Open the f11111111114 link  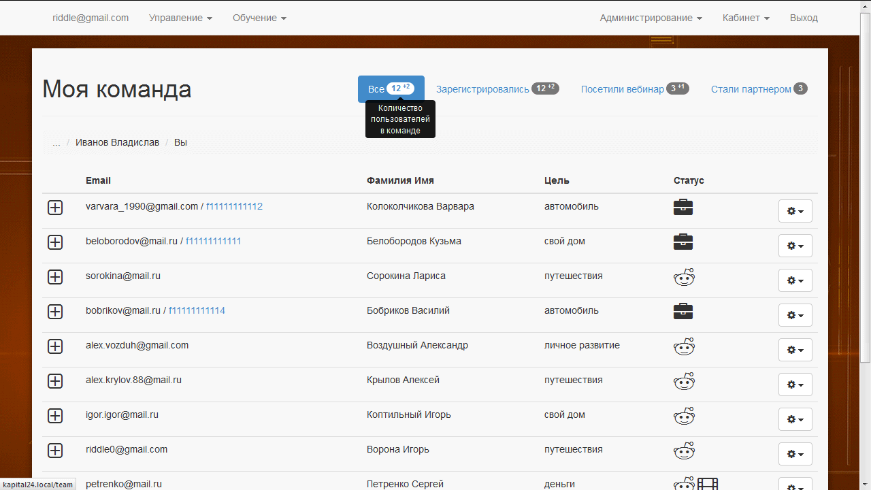pos(197,310)
